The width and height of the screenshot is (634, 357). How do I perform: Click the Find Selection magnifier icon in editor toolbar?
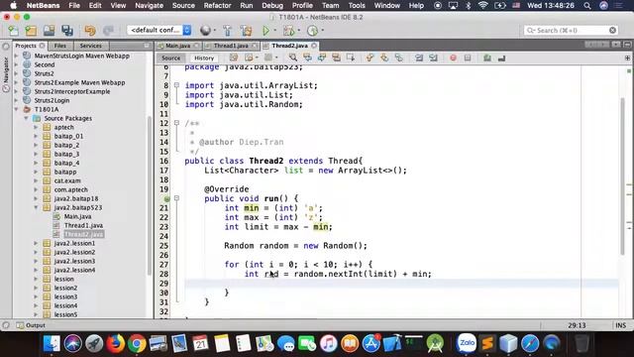tap(293, 59)
